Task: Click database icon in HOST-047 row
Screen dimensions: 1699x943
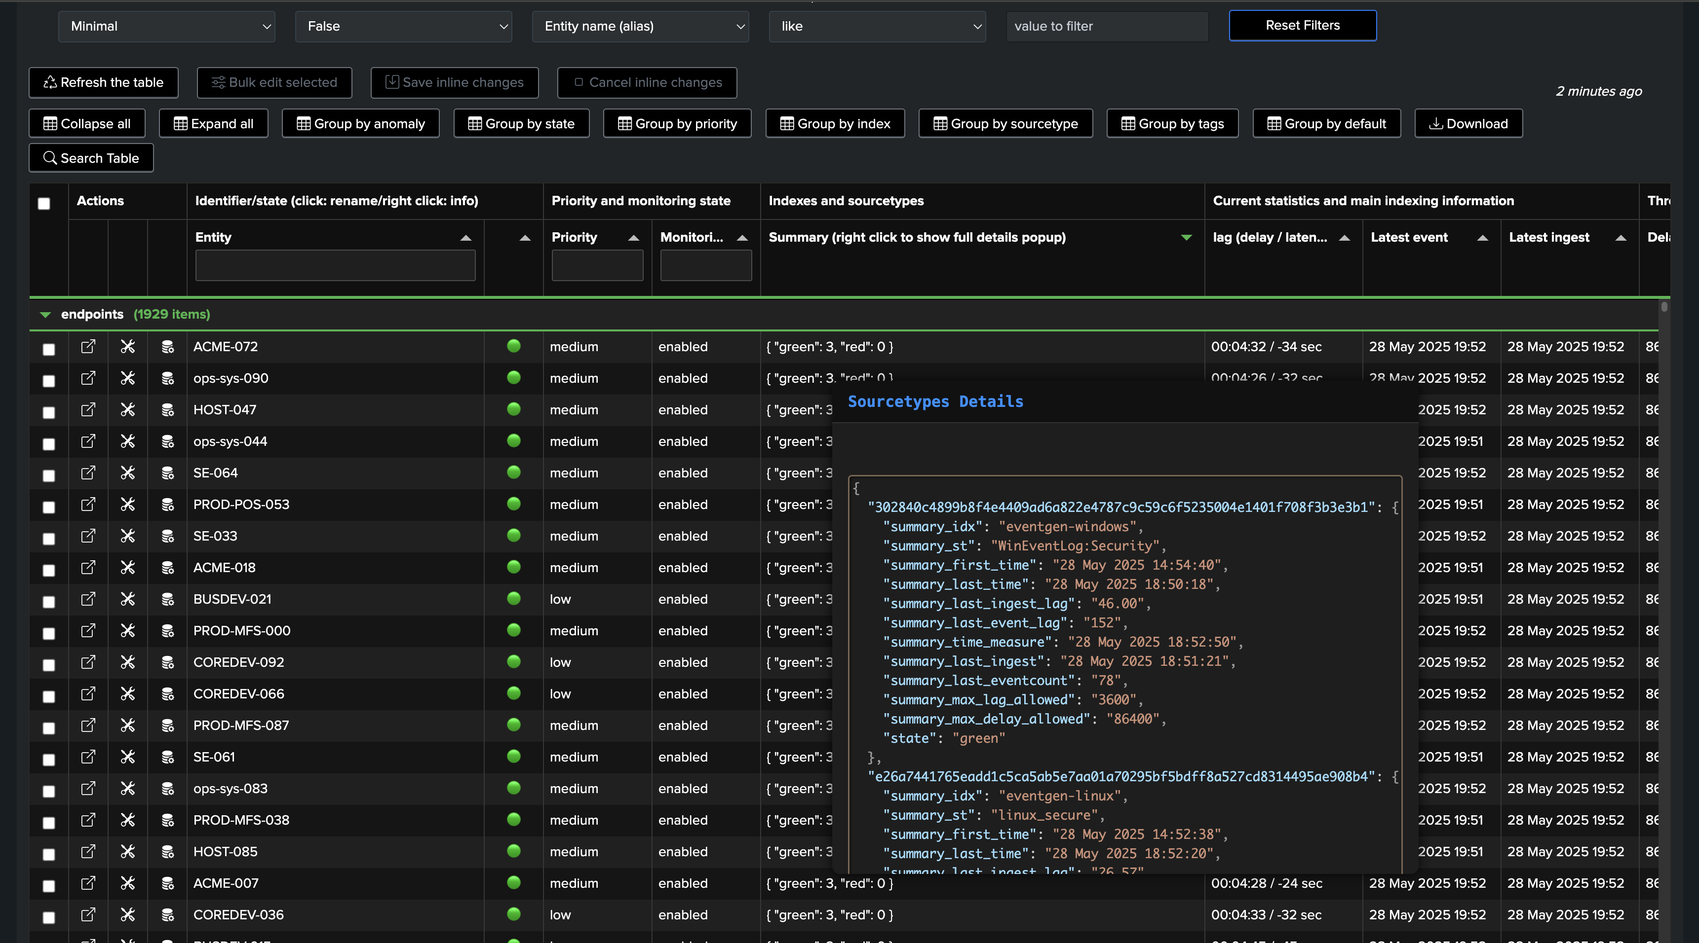Action: 167,410
